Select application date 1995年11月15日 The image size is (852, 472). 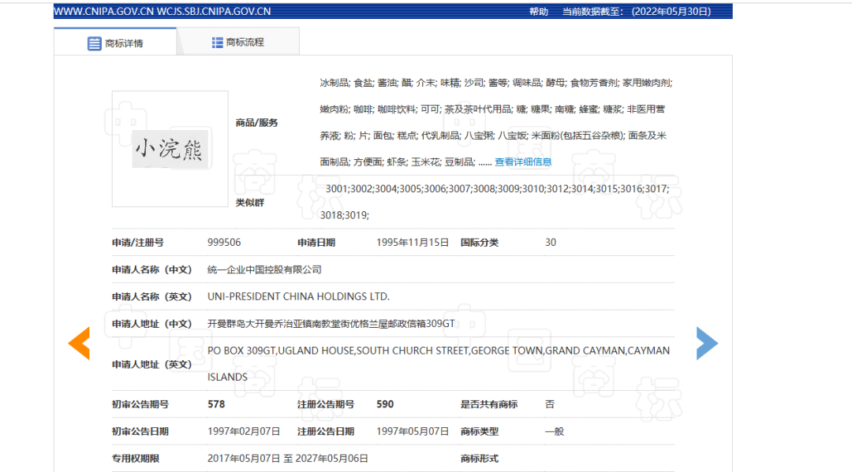(413, 243)
